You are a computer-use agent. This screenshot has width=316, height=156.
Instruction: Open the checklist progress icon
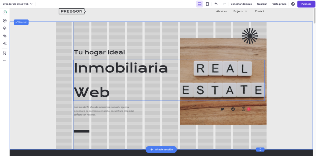pos(5,12)
